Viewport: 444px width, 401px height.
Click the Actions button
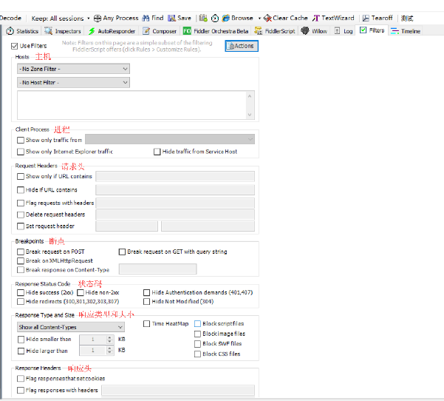(x=242, y=46)
